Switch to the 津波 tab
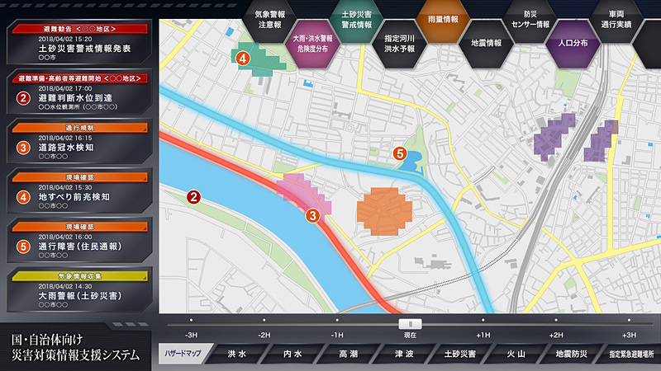Image resolution: width=661 pixels, height=371 pixels. [404, 354]
